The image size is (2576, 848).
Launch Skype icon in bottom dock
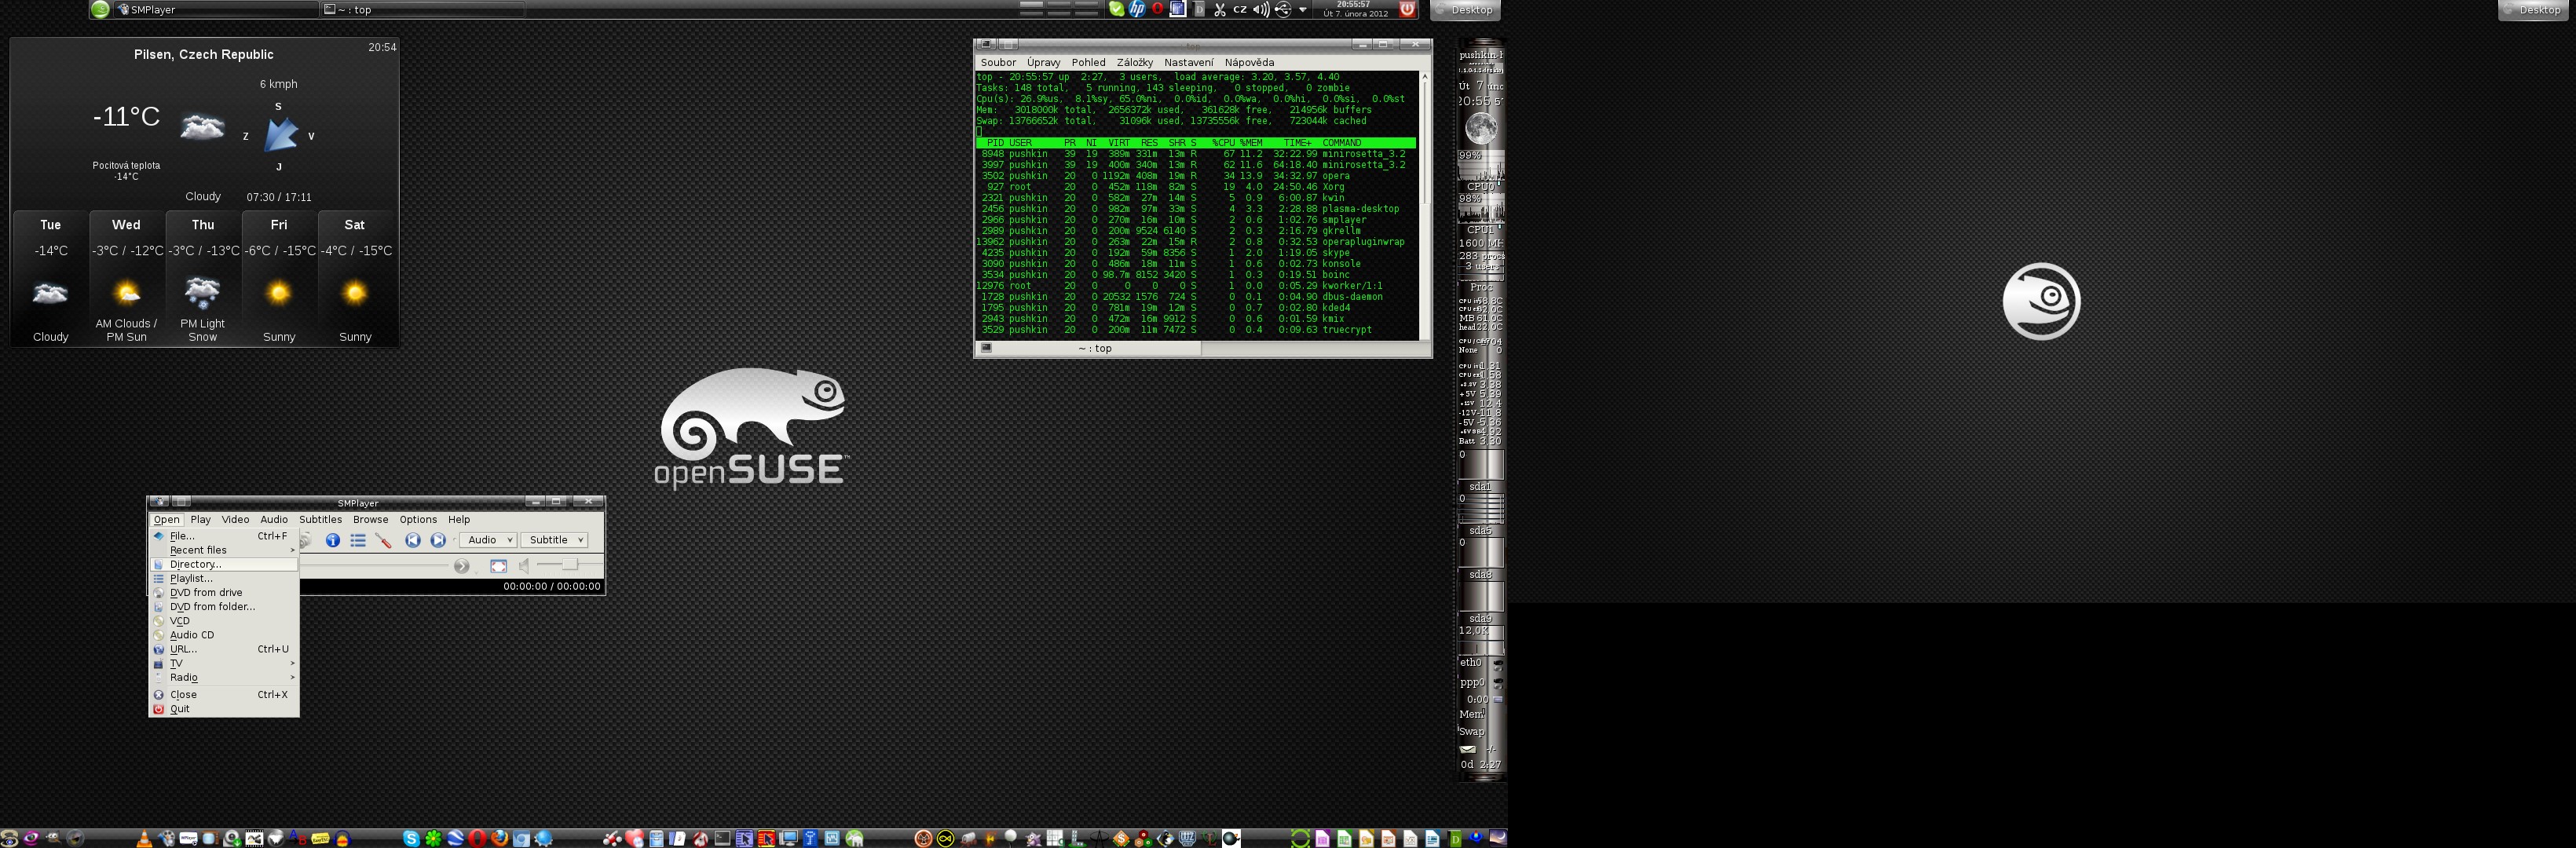(411, 838)
